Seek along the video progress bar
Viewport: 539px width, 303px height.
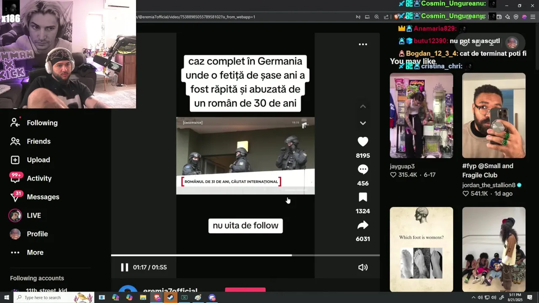tap(245, 255)
